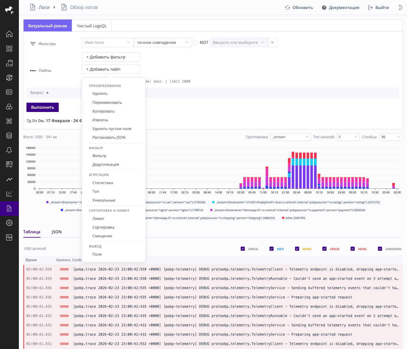This screenshot has height=349, width=407.
Task: Click the dashboards grid sidebar icon
Action: [9, 49]
